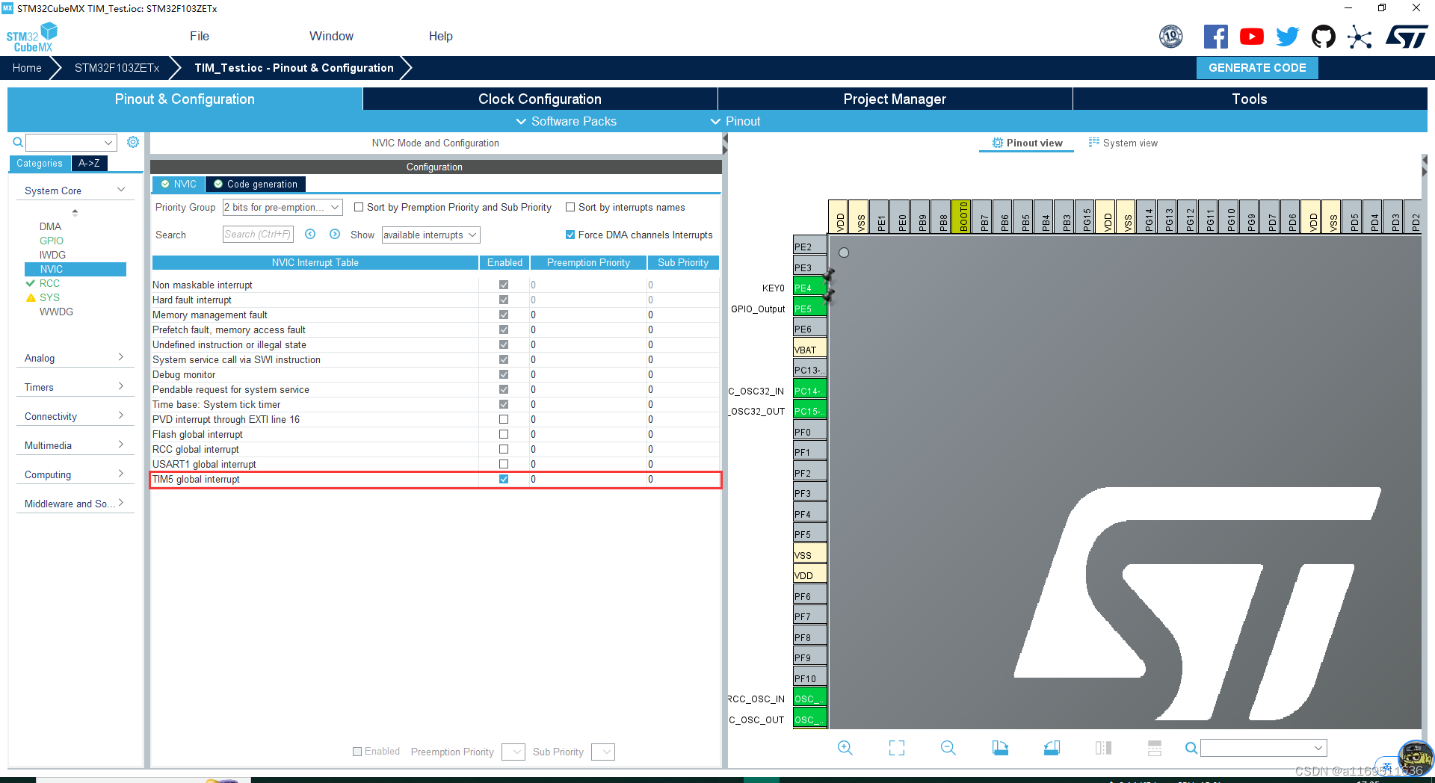Select the PE4 KEY0 pin
The width and height of the screenshot is (1435, 783).
point(809,288)
